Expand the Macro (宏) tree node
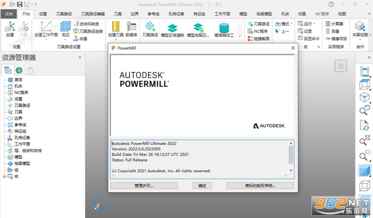 pyautogui.click(x=4, y=176)
